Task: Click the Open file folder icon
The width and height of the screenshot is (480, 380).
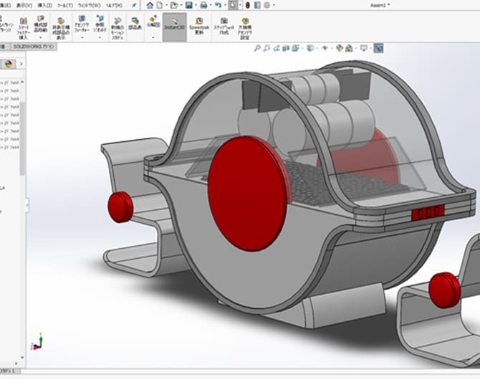Action: (174, 5)
